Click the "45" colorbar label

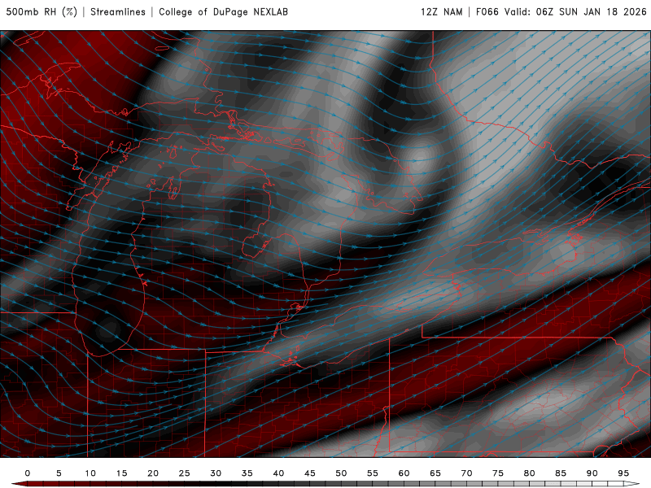(x=310, y=473)
